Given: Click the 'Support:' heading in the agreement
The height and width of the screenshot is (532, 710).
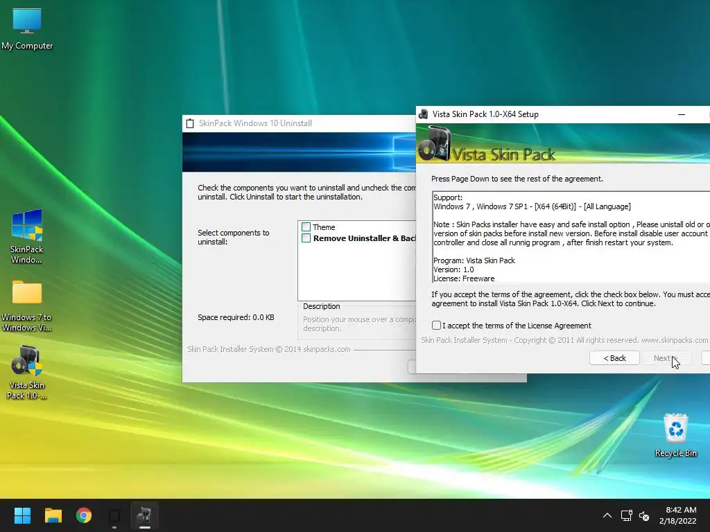Looking at the screenshot, I should tap(448, 197).
